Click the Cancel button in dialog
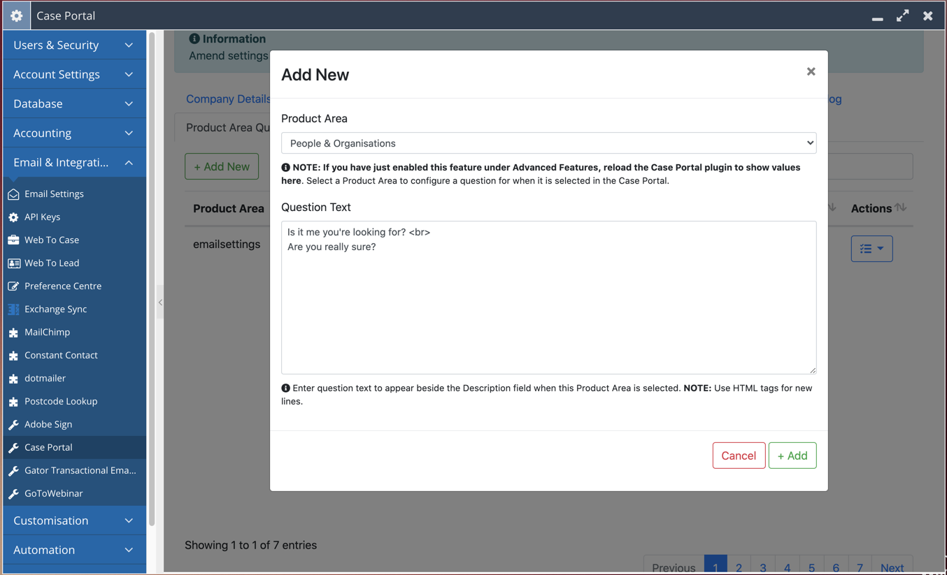This screenshot has height=575, width=947. pos(739,456)
